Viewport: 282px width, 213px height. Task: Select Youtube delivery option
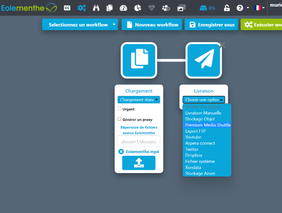click(x=207, y=137)
